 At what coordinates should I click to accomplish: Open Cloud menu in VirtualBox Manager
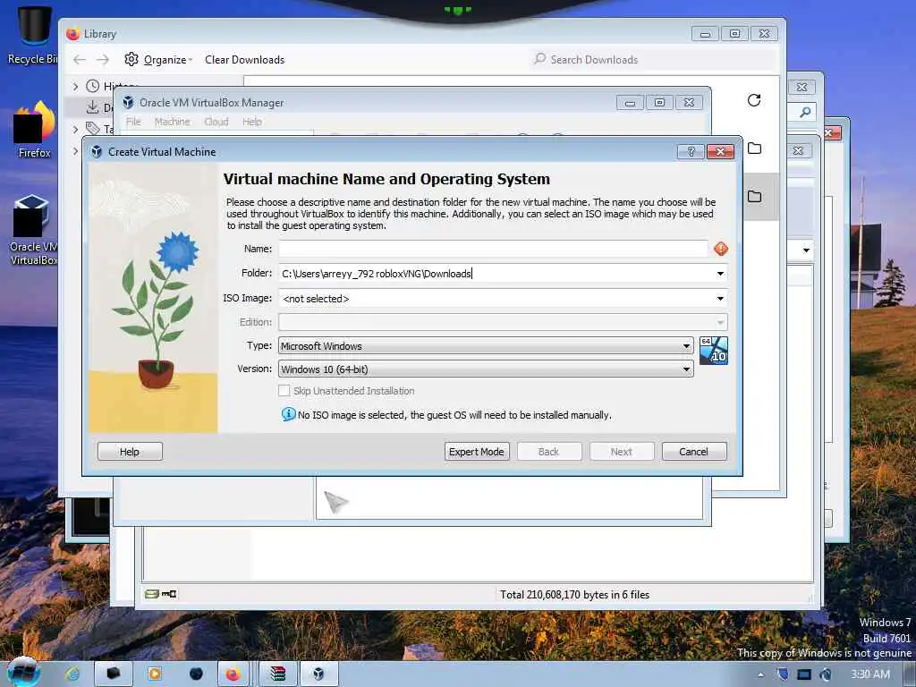pyautogui.click(x=216, y=122)
